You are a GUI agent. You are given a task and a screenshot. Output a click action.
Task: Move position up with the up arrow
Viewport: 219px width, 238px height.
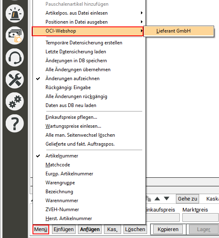(157, 199)
